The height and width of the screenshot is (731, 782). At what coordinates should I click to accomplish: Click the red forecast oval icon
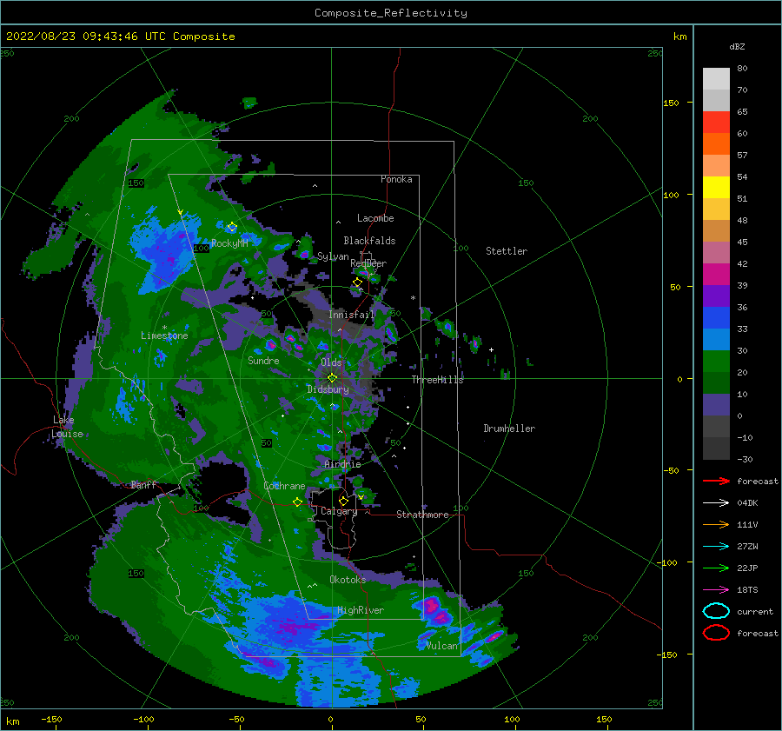pyautogui.click(x=716, y=633)
